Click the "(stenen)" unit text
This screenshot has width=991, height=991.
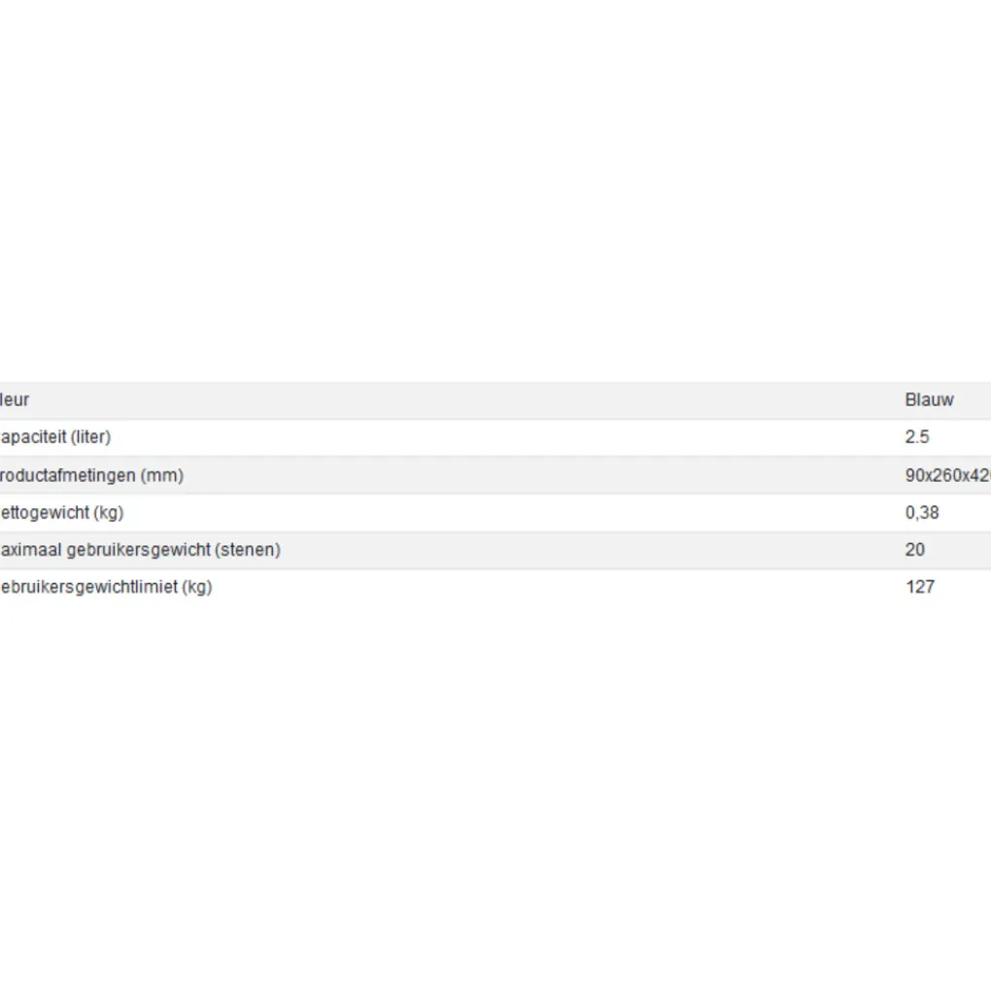pos(248,549)
